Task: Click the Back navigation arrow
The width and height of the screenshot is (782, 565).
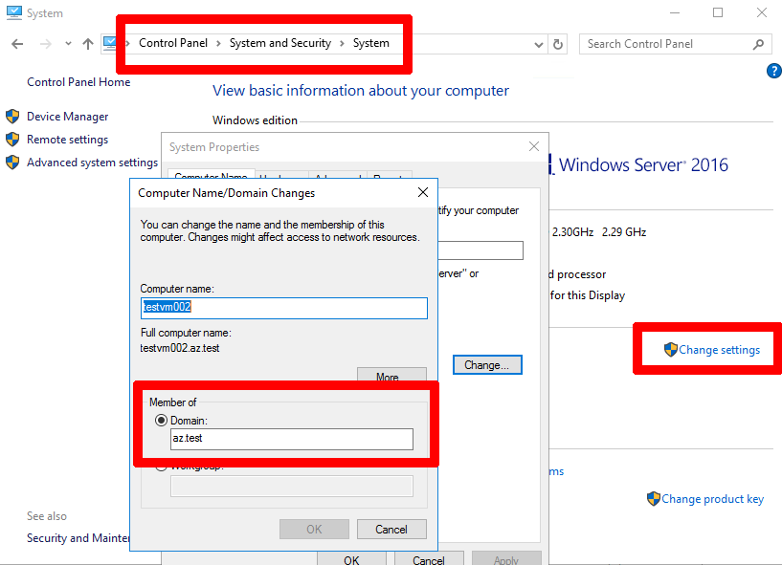Action: tap(17, 44)
